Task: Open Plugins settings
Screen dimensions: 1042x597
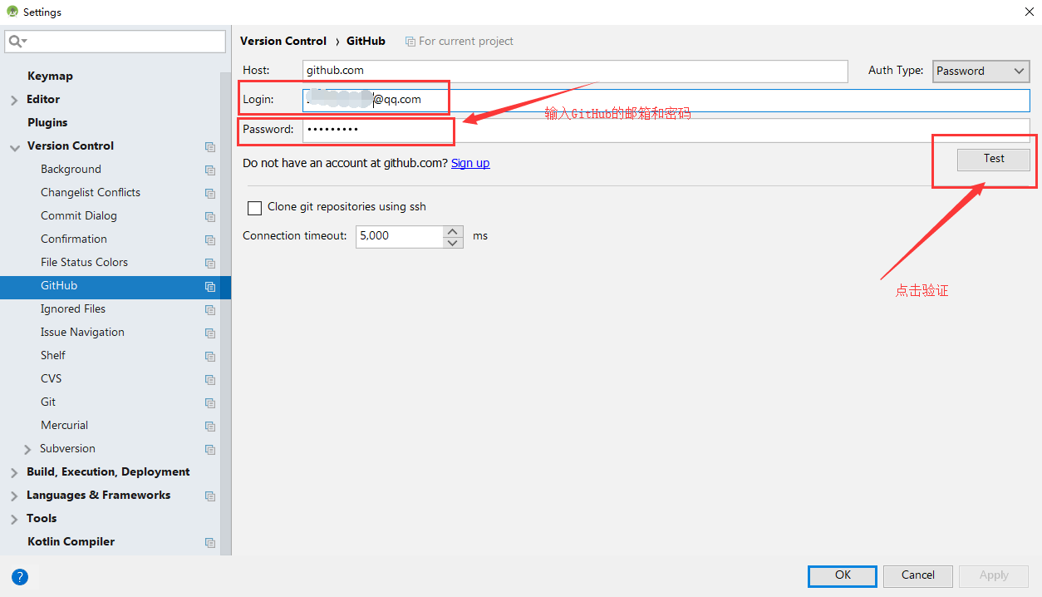Action: click(47, 122)
